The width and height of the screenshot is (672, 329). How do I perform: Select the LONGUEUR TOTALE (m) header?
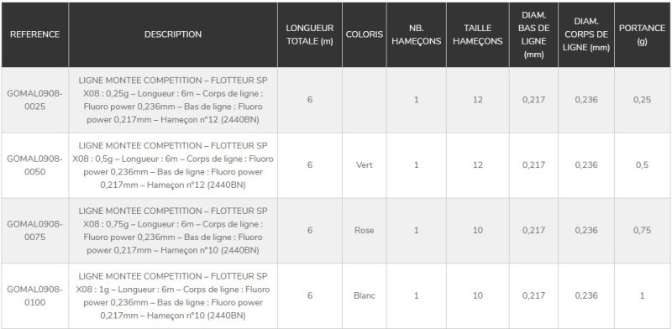coord(310,34)
